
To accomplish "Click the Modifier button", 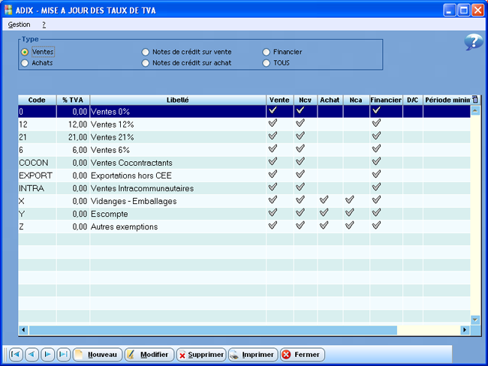I will 148,355.
